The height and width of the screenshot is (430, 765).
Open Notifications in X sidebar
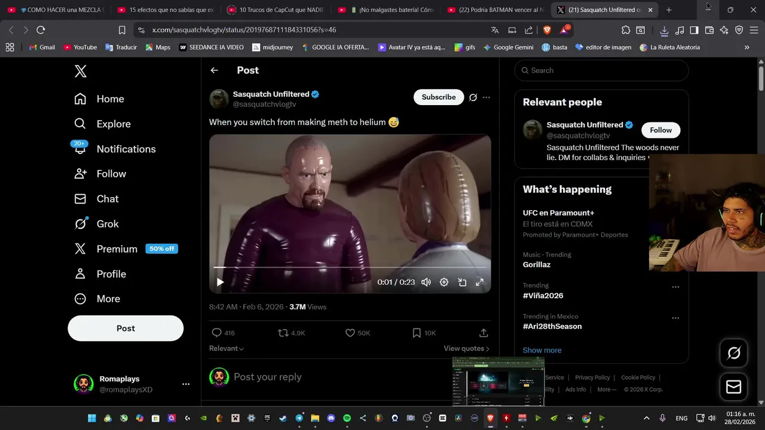coord(115,149)
